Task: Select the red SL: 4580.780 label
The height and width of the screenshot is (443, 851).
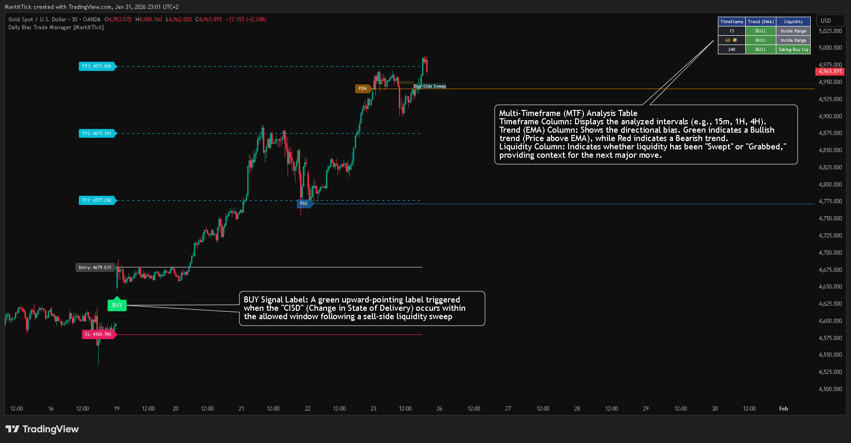Action: click(99, 334)
